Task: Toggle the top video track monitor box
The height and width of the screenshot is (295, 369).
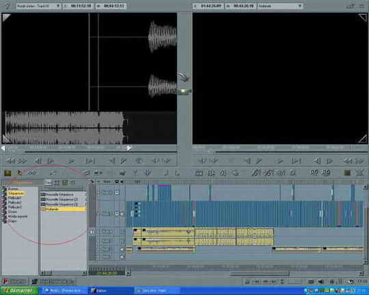Action: coord(117,193)
